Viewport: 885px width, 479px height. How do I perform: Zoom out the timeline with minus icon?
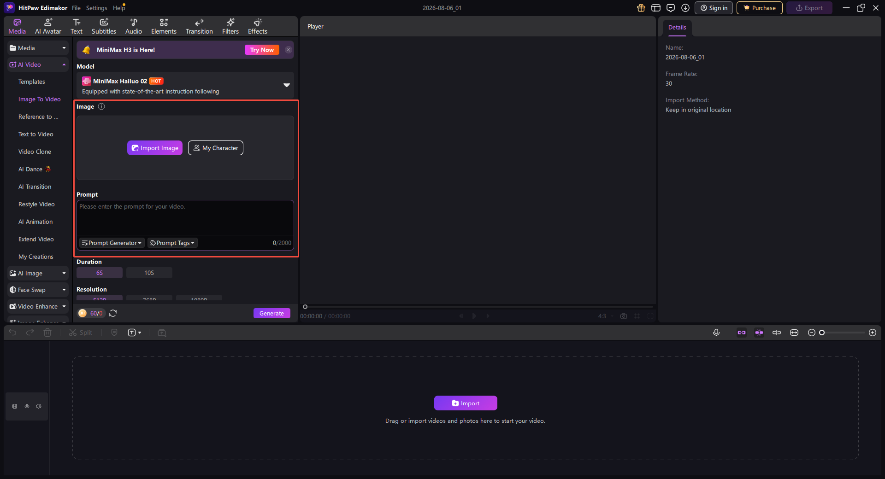[x=812, y=333]
